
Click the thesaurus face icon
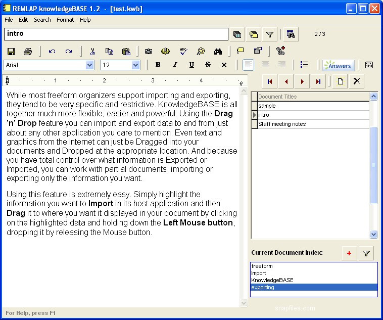(x=201, y=52)
